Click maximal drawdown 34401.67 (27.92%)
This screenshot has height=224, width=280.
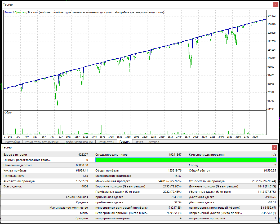click(170, 181)
